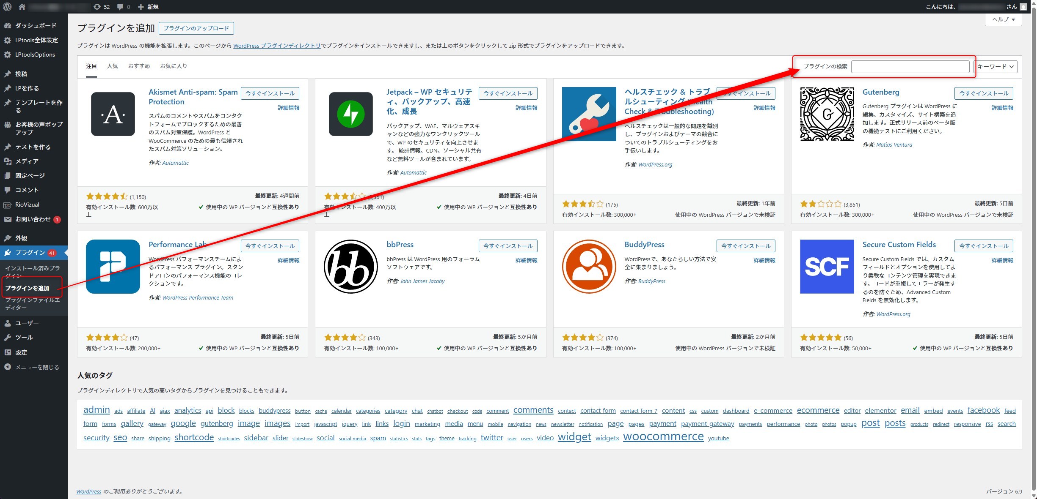1037x499 pixels.
Task: Switch to the 人気 tab
Action: (112, 66)
